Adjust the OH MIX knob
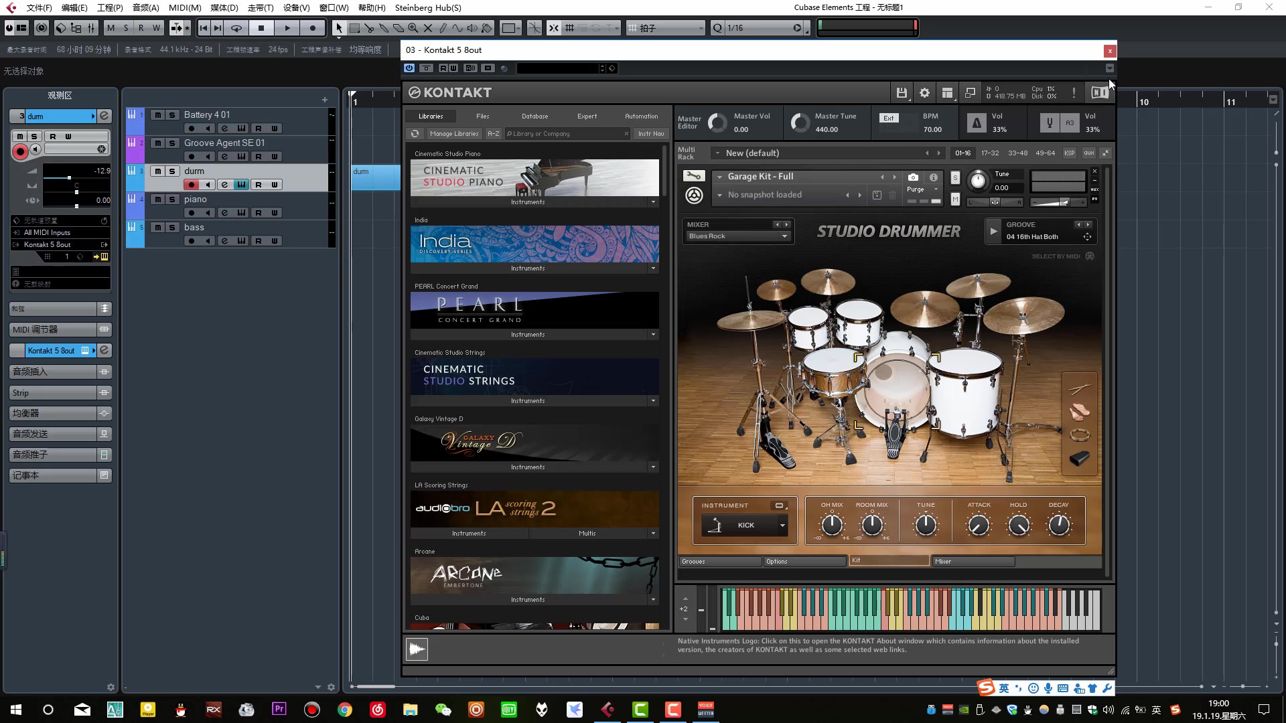The height and width of the screenshot is (723, 1286). (832, 526)
